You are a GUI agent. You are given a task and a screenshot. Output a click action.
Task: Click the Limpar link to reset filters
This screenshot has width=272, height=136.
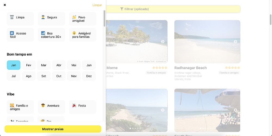coord(97,5)
